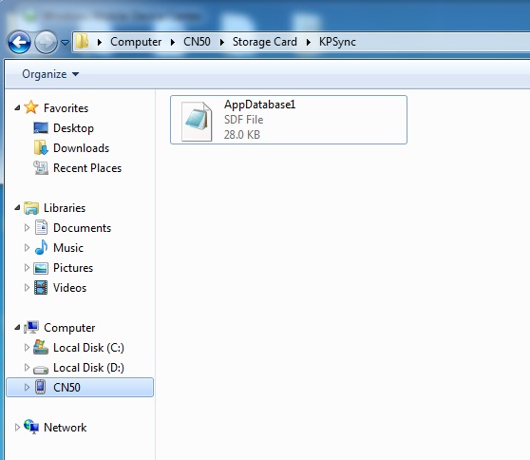Screen dimensions: 530x460
Task: Select Computer in the address breadcrumb
Action: (136, 42)
